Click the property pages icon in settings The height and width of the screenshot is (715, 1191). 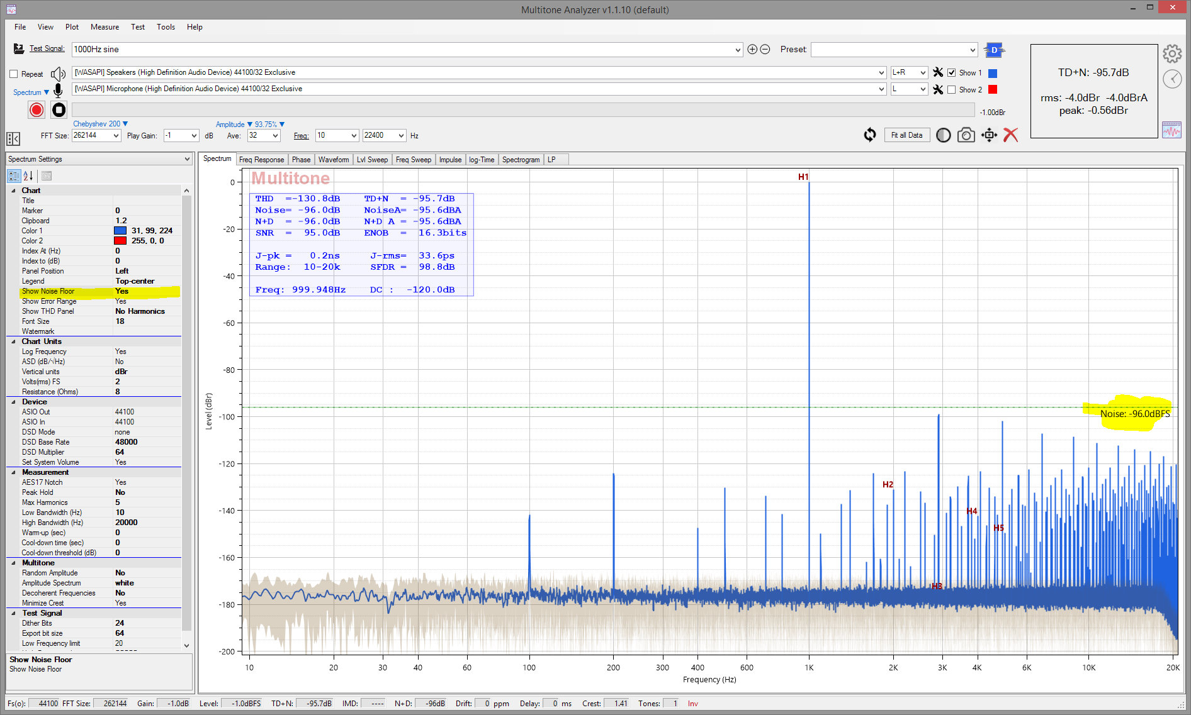[x=47, y=176]
